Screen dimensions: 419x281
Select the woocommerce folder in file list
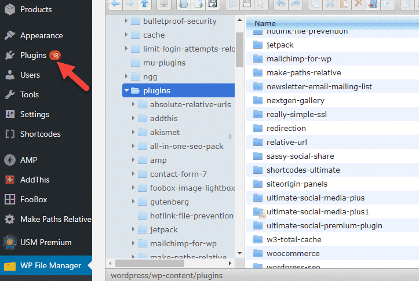point(333,253)
